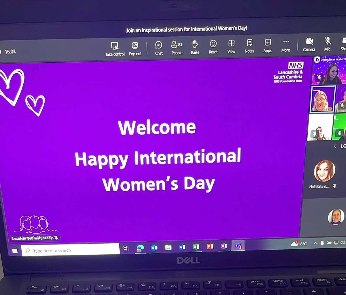Pop out the shared content

click(x=135, y=48)
